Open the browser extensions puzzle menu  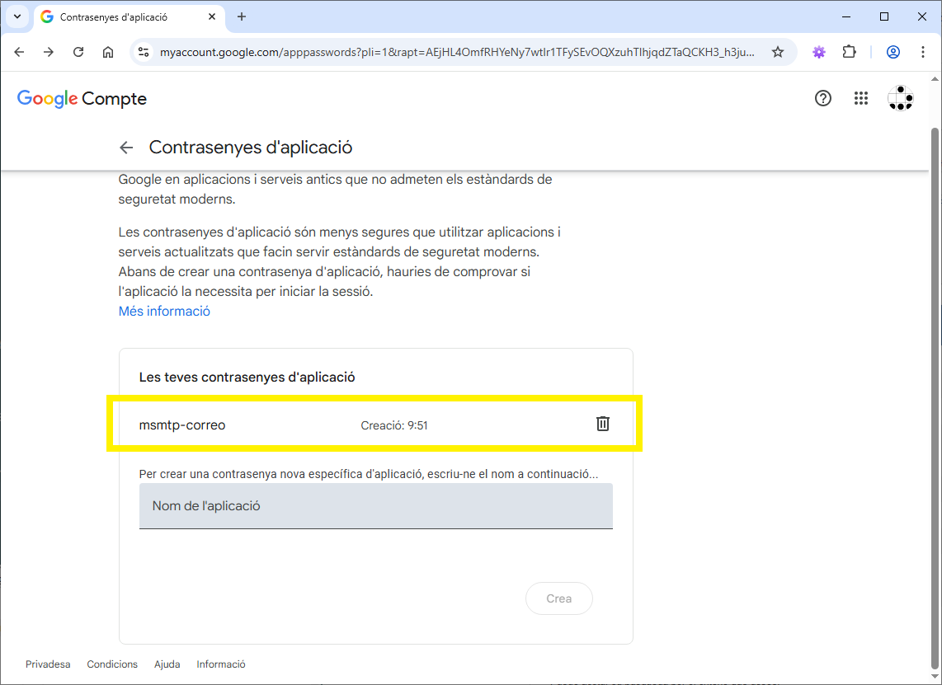849,51
